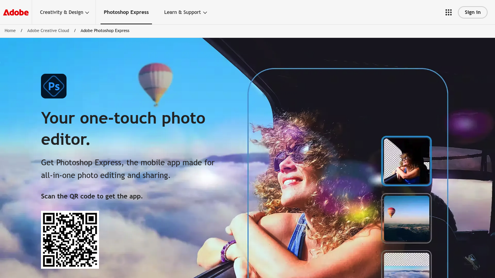Go to the Home breadcrumb link

(x=10, y=31)
